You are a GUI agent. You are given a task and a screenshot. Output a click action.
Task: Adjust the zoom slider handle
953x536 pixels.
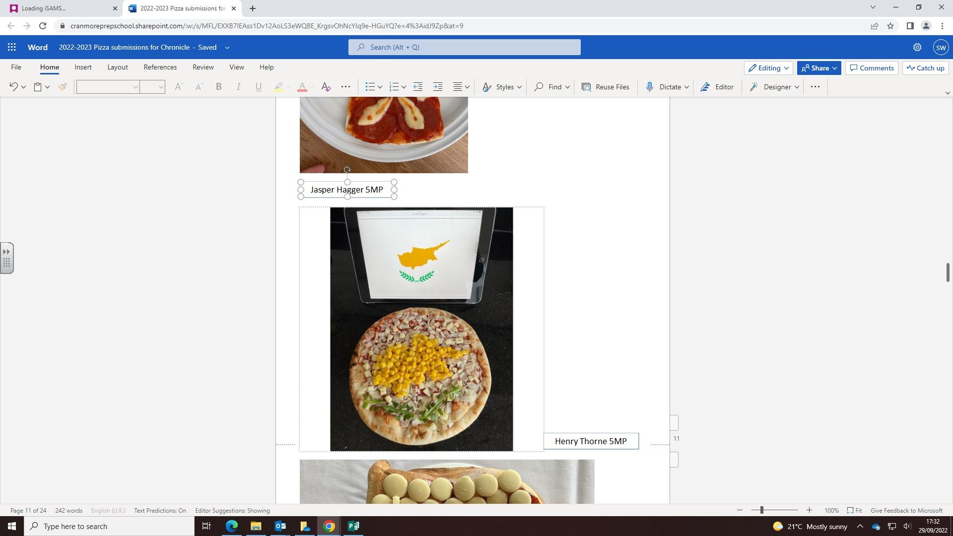pyautogui.click(x=761, y=510)
